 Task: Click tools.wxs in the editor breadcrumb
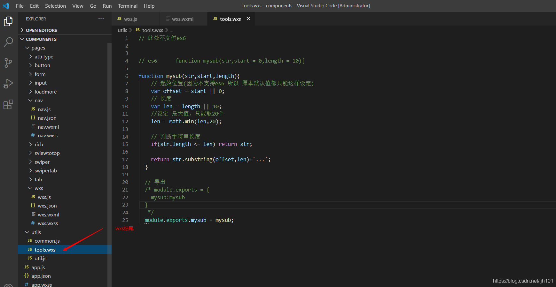coord(153,30)
